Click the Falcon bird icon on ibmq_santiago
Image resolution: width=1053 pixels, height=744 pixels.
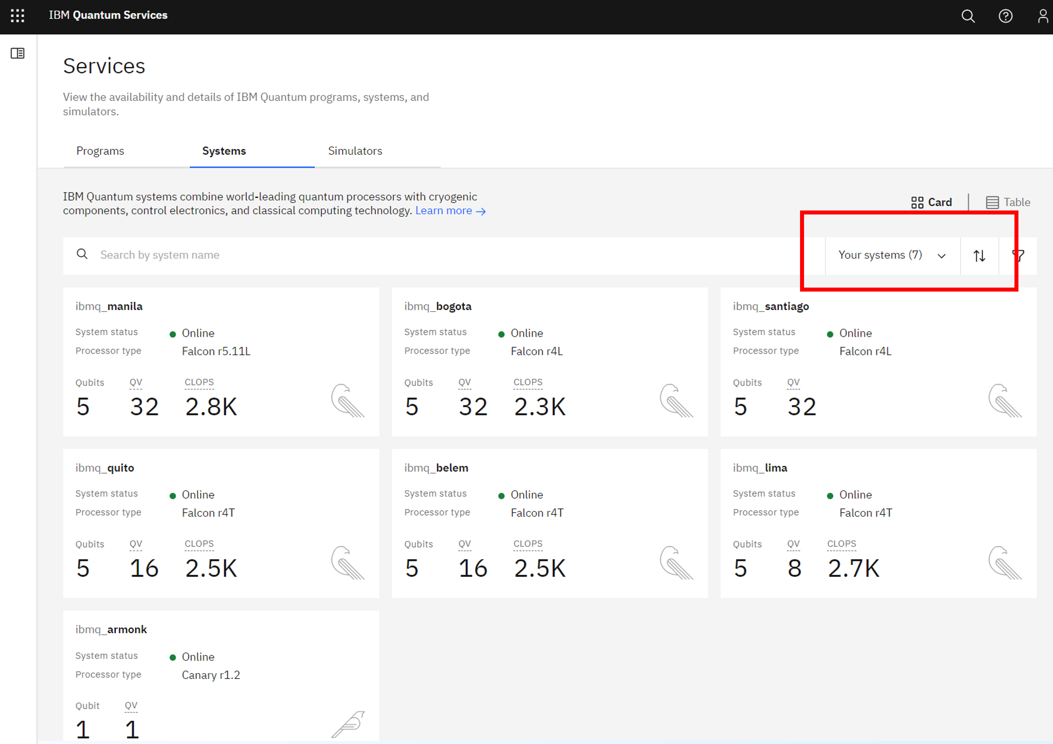pos(1005,401)
